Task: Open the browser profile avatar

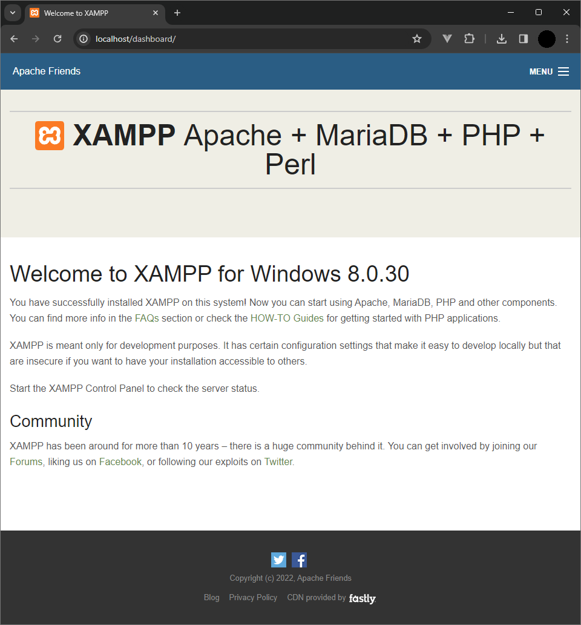Action: pyautogui.click(x=547, y=39)
